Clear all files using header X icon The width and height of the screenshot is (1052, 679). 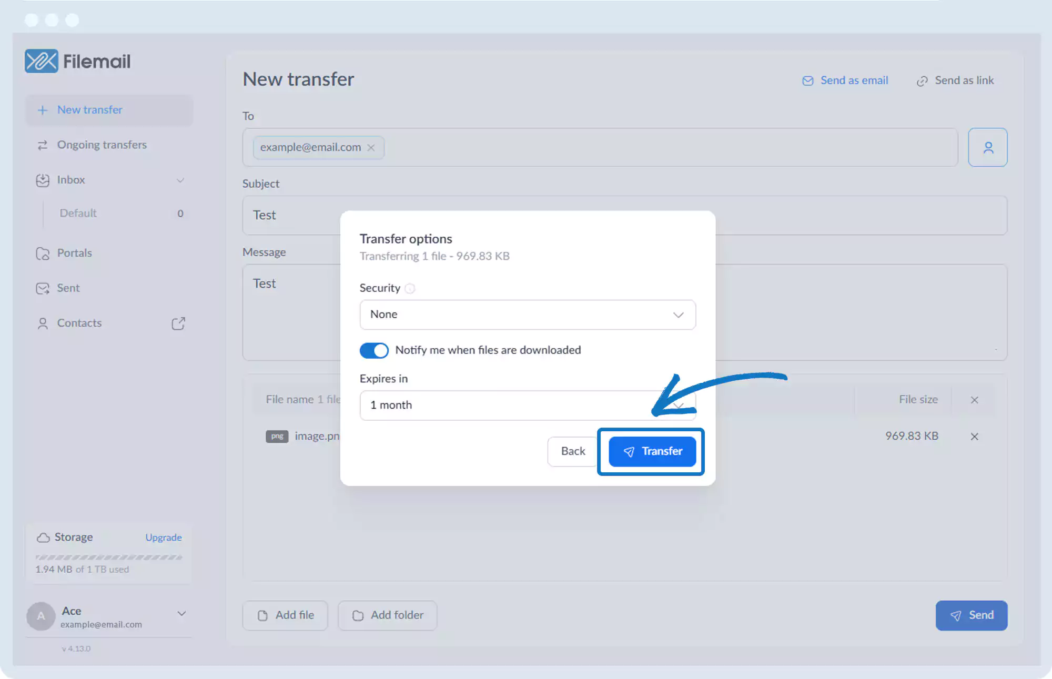974,400
